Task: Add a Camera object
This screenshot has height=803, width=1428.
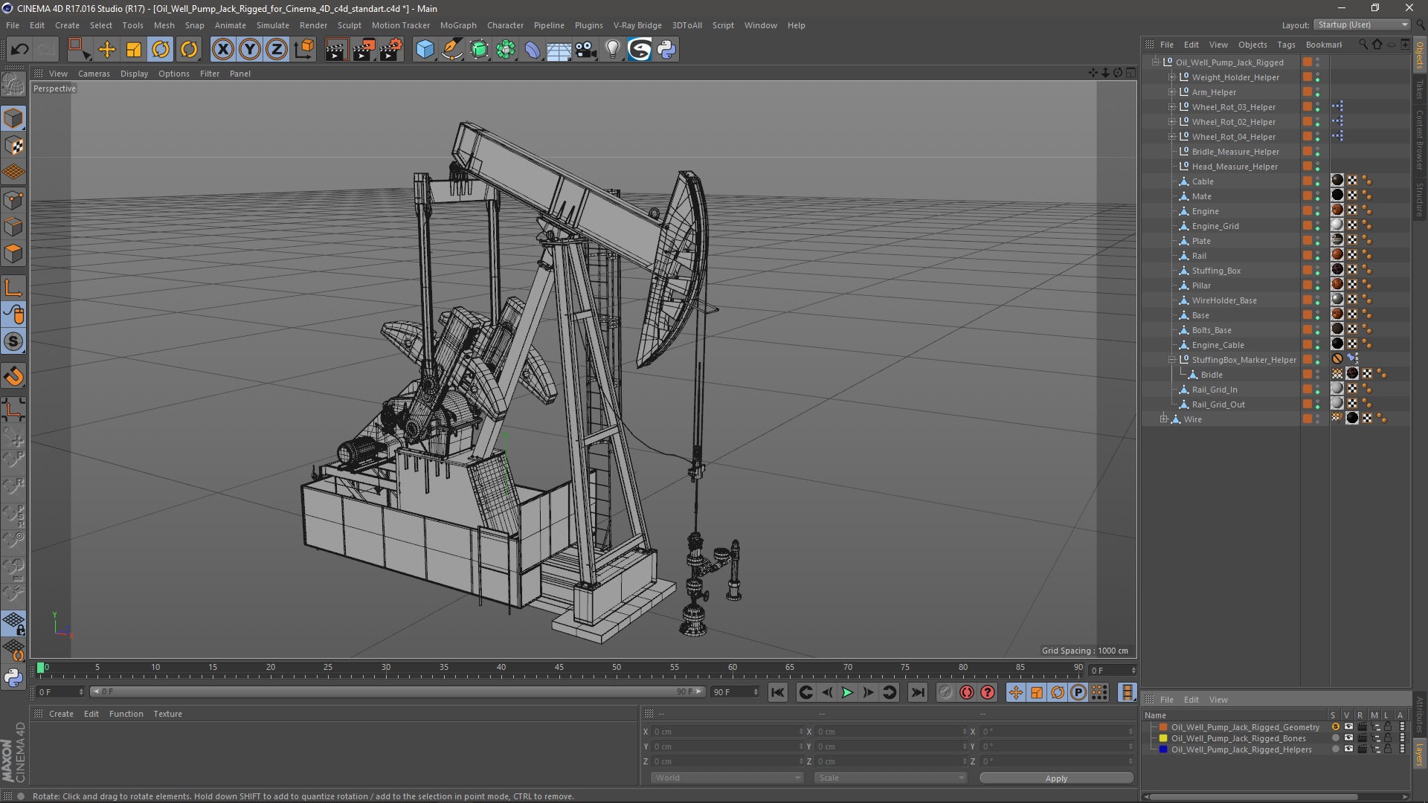Action: (x=586, y=50)
